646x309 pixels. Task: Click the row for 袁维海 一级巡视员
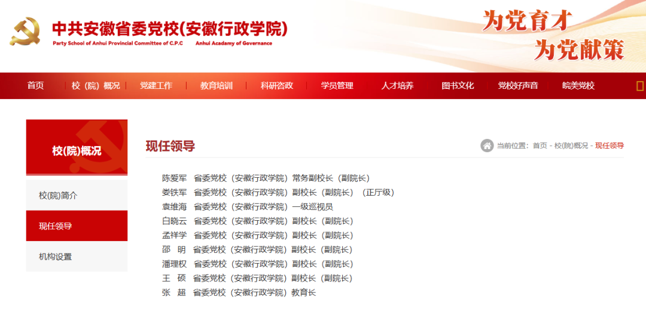pos(247,206)
